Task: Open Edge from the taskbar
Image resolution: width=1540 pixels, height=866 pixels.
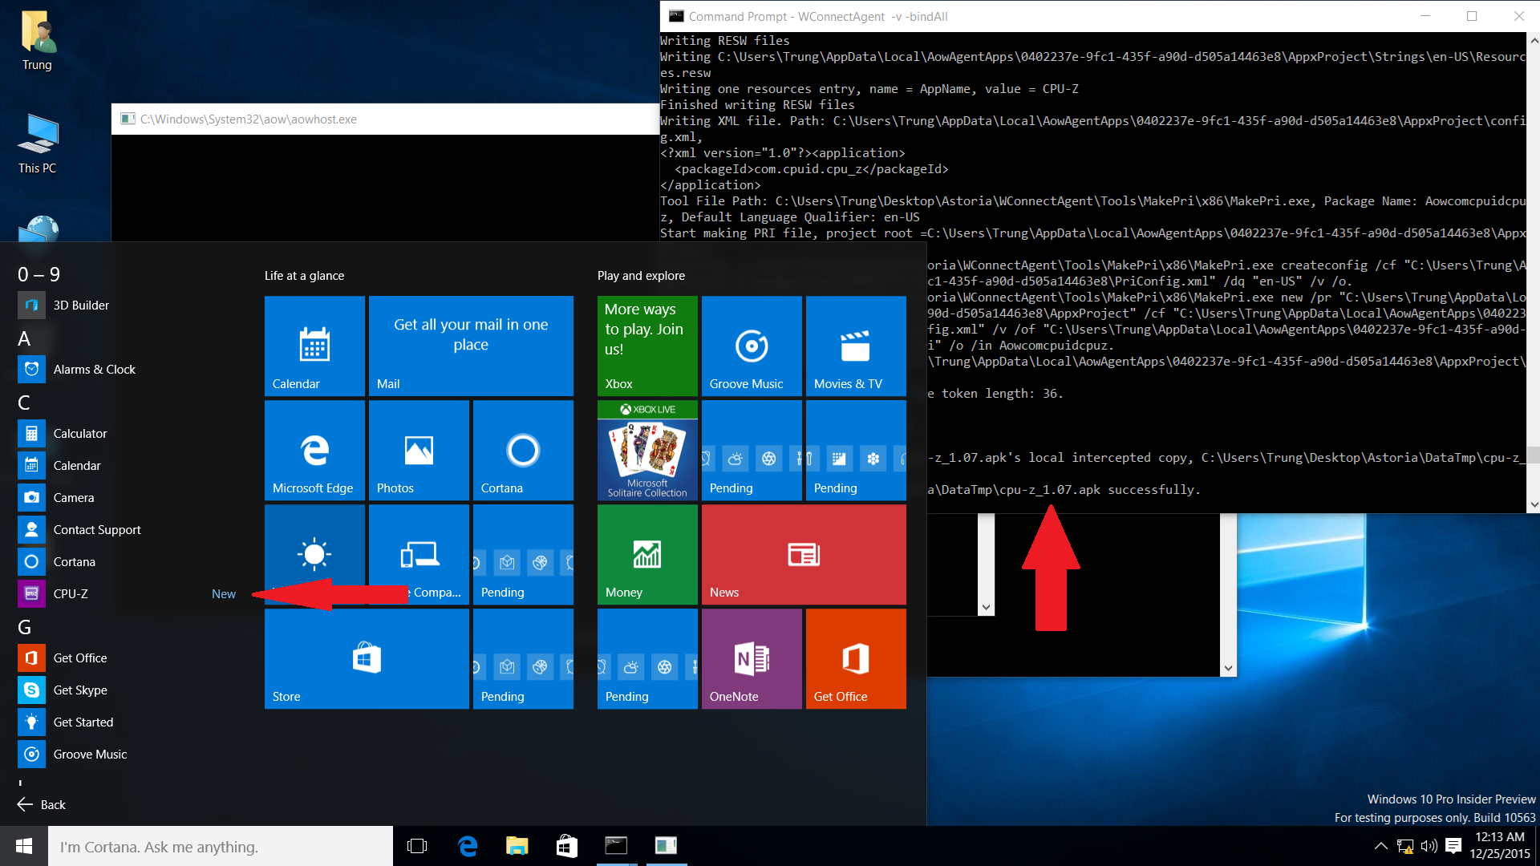Action: click(x=468, y=846)
